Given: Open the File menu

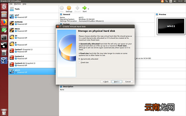Looking at the screenshot, I should 11,4.
